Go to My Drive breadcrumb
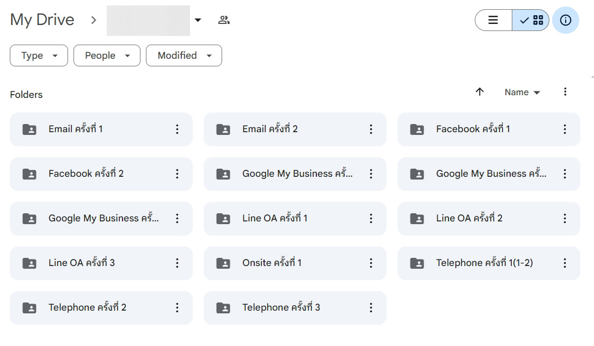594x346 pixels. [42, 20]
